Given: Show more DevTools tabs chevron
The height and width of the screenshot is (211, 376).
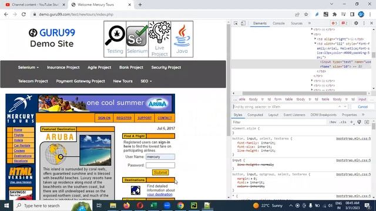Looking at the screenshot, I should pyautogui.click(x=310, y=23).
